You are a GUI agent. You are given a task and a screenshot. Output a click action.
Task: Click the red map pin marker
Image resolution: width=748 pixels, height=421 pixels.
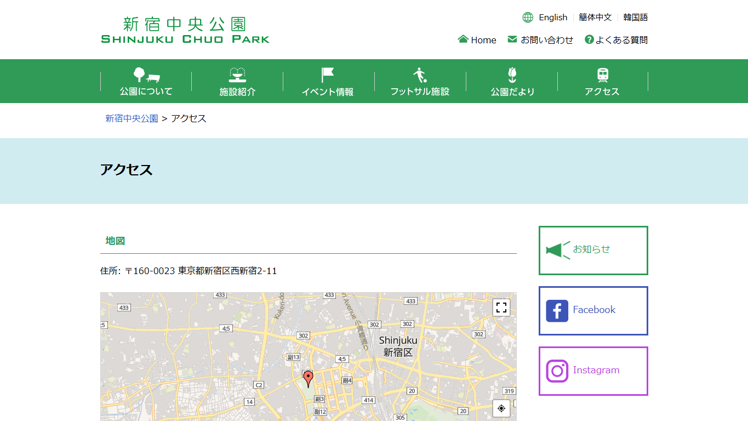coord(309,379)
